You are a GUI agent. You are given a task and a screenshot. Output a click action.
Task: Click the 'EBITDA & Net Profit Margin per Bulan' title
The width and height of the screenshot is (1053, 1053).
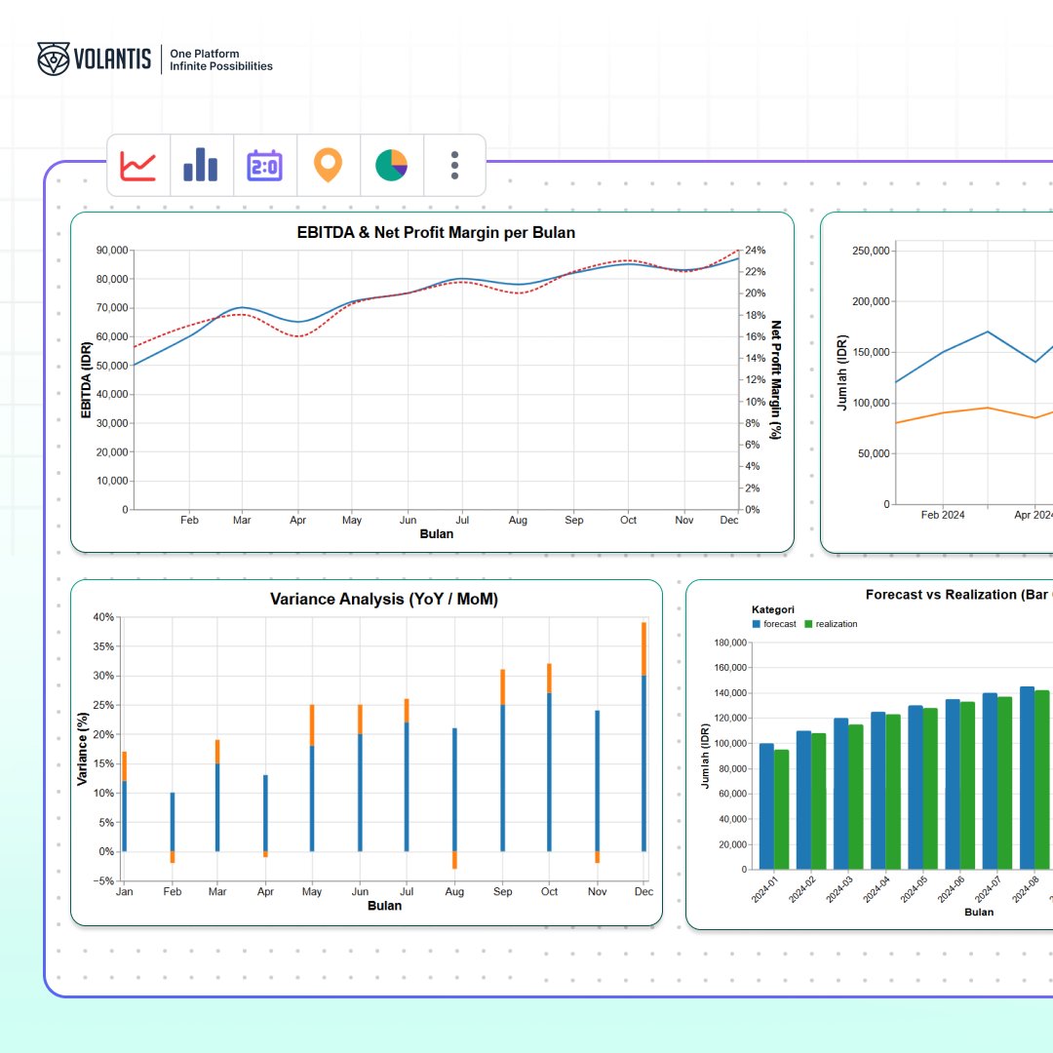point(436,232)
